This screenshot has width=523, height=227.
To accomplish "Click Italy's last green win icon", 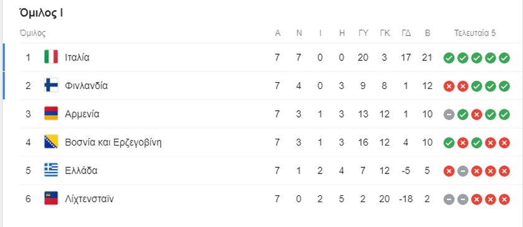I will [504, 58].
